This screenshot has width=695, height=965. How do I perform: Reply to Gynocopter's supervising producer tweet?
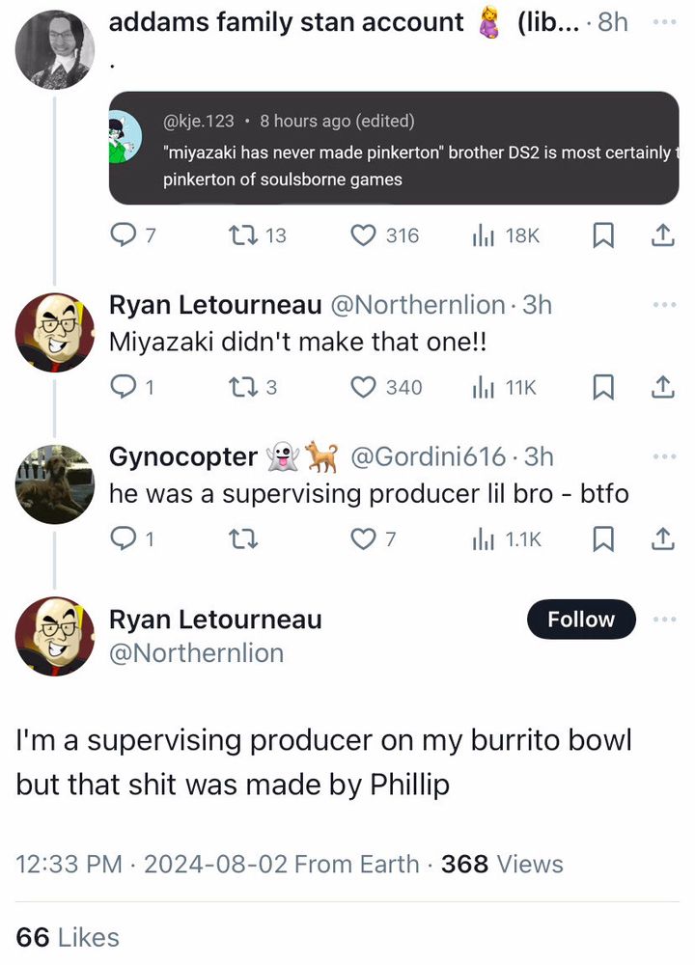[123, 539]
